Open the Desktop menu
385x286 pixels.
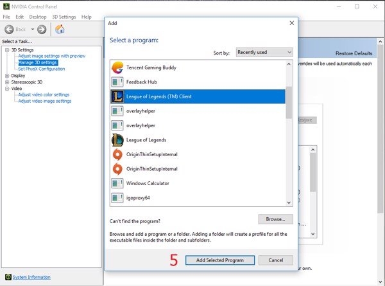(x=38, y=17)
